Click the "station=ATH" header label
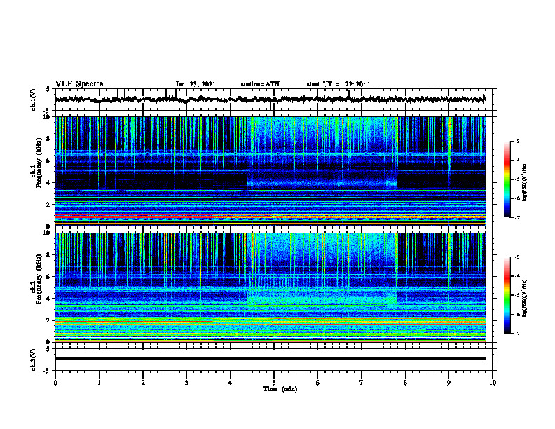Image resolution: width=555 pixels, height=429 pixels. coord(260,84)
